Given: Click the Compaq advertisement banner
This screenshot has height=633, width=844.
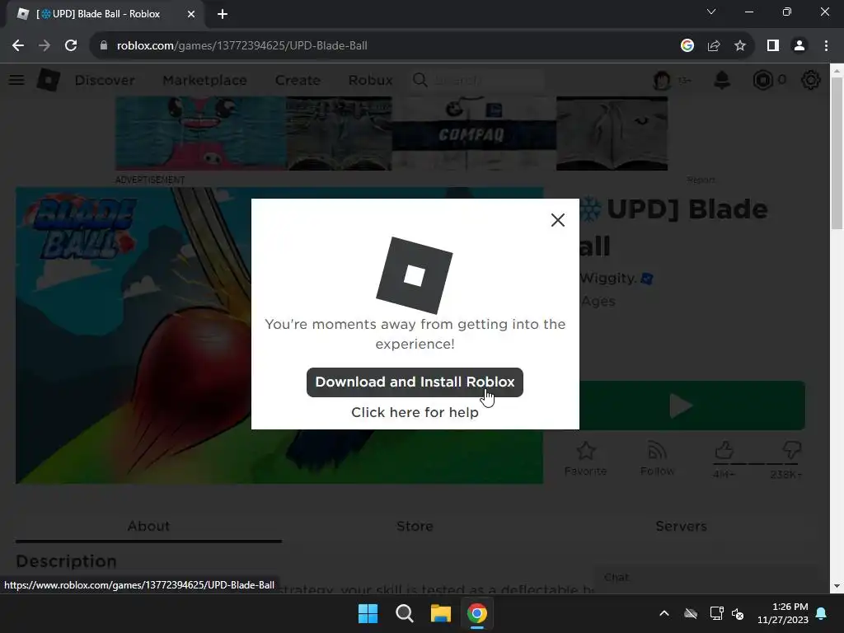Looking at the screenshot, I should (x=392, y=134).
